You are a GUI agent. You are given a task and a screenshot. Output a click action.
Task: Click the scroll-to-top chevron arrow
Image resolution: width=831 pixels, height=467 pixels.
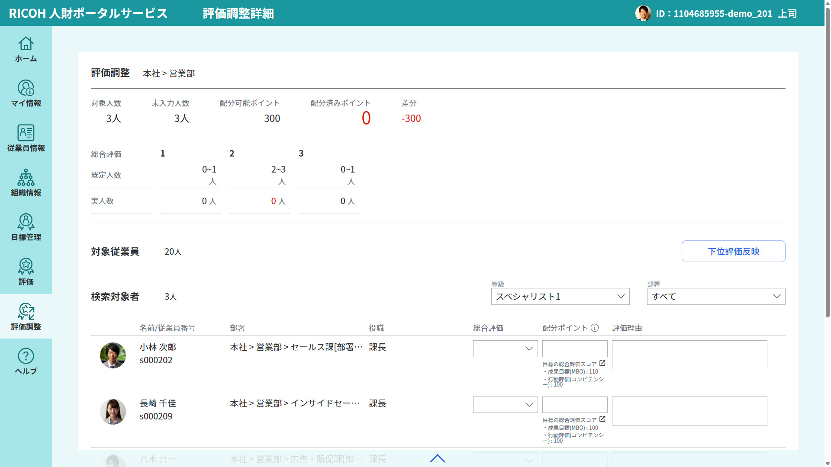(x=437, y=458)
